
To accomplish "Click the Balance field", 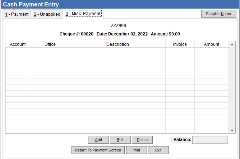I will tap(210, 140).
